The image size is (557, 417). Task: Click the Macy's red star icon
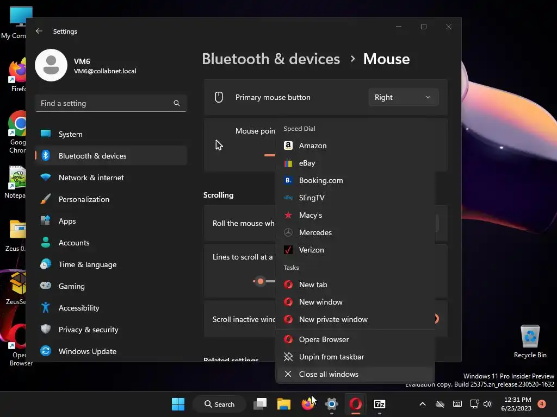point(288,215)
